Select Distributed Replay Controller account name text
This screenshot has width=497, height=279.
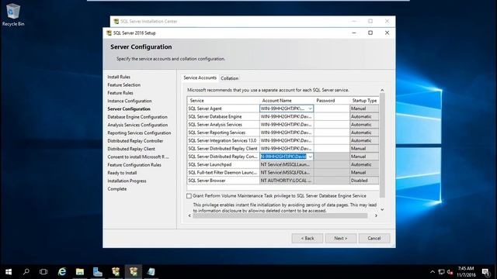click(283, 157)
